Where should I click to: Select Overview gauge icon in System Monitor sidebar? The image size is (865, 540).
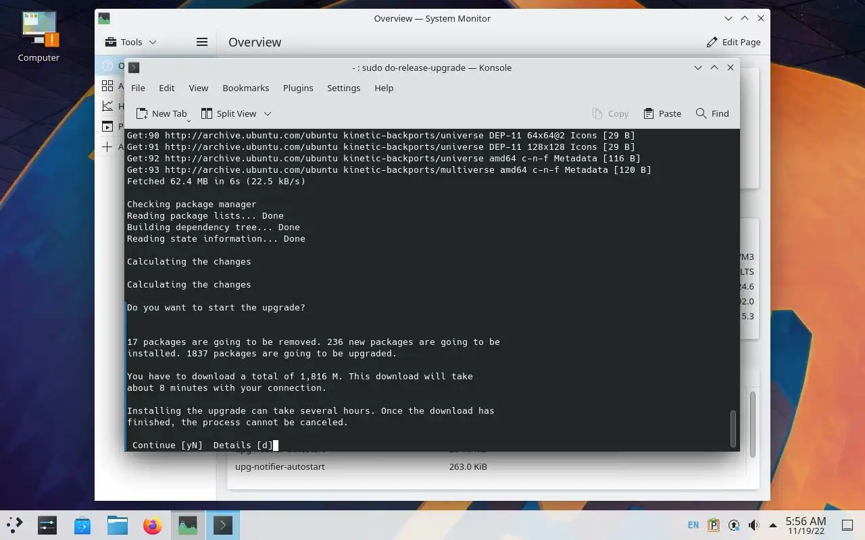(107, 65)
